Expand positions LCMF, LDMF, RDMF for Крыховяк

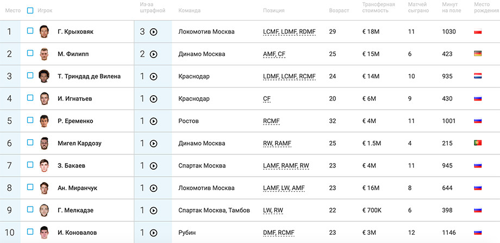[x=289, y=32]
